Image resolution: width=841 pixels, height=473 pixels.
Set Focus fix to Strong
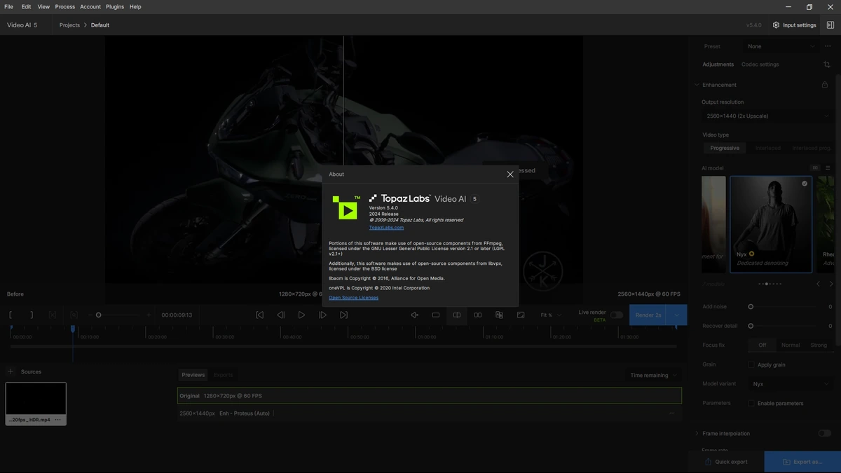point(819,345)
